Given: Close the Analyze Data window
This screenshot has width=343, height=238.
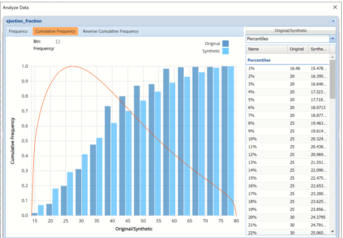Looking at the screenshot, I should click(x=335, y=7).
